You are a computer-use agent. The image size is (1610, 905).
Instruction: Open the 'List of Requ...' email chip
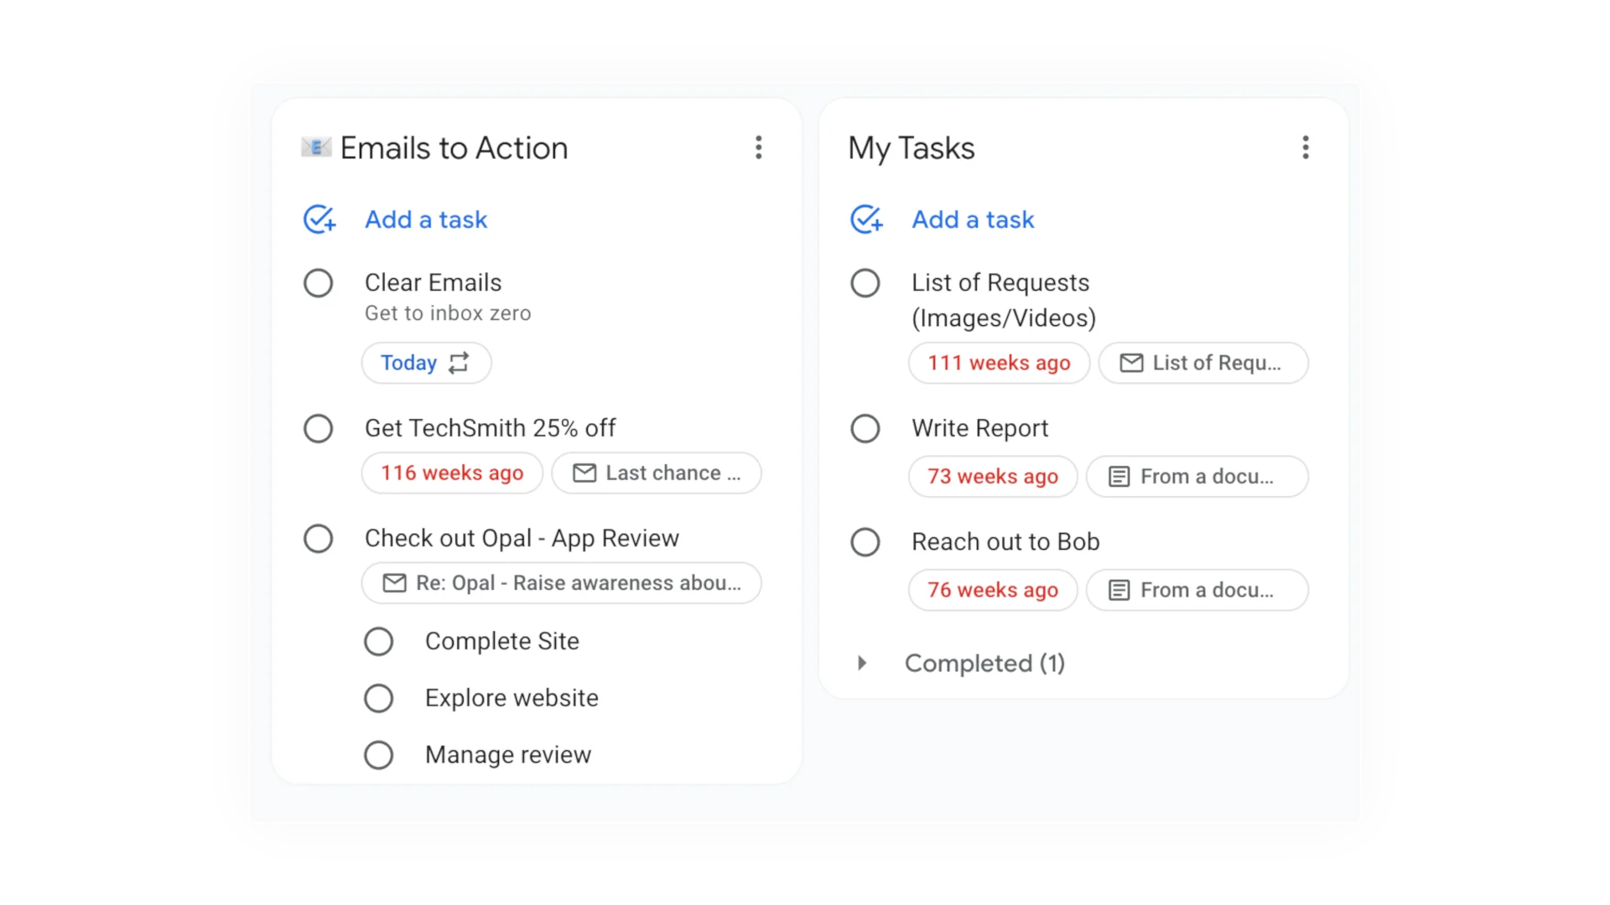(1202, 363)
